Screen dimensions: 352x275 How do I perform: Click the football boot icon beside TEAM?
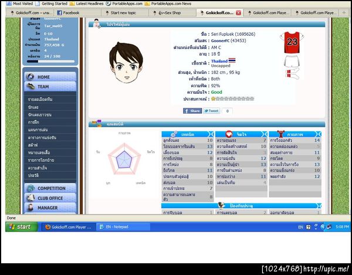[x=31, y=86]
